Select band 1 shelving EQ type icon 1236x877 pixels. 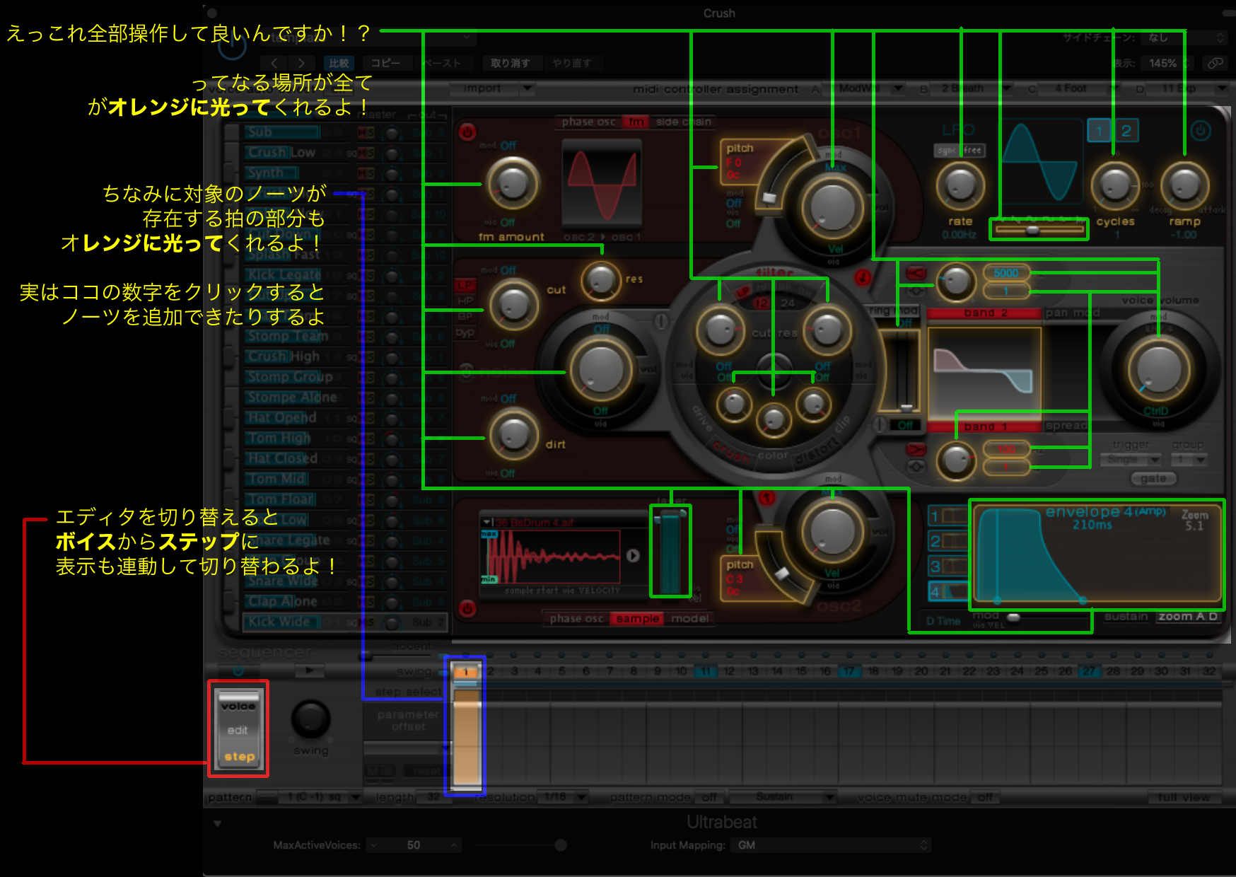(x=916, y=449)
